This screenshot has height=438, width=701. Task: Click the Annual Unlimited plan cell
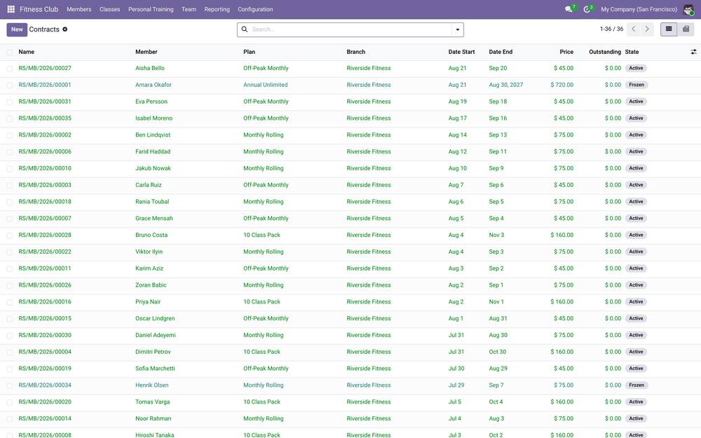pyautogui.click(x=266, y=85)
